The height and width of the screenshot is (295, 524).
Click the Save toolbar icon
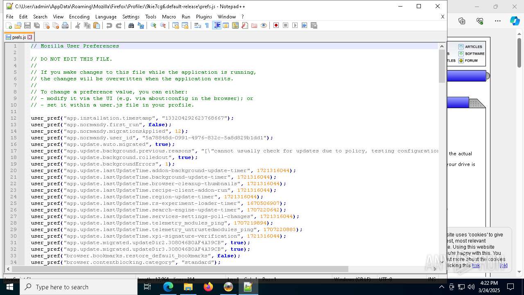point(27,25)
